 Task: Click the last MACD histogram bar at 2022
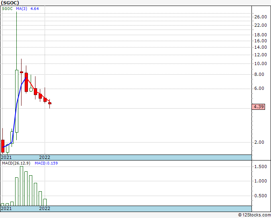45,202
